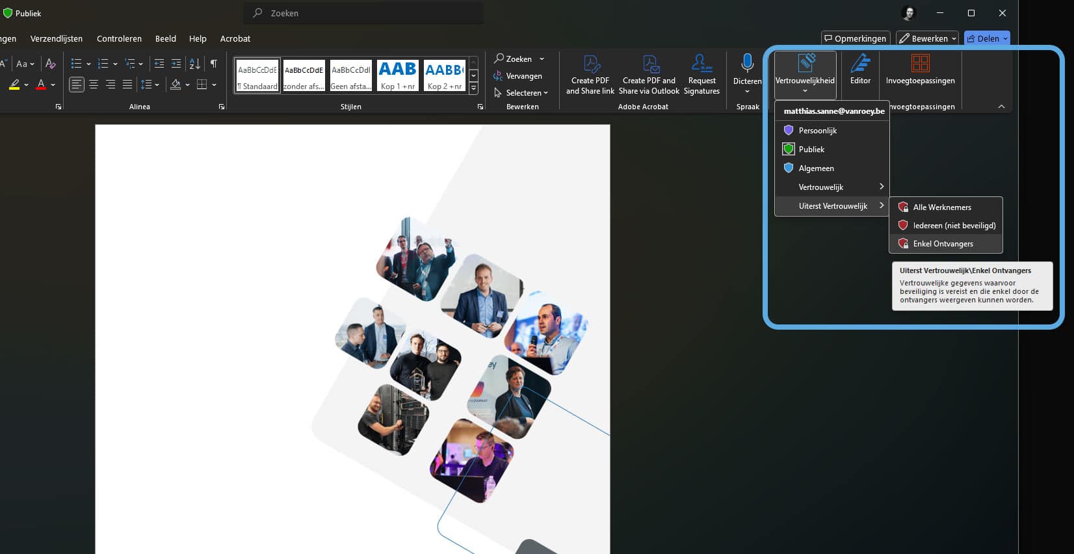This screenshot has width=1074, height=554.
Task: Choose Alle Werknemers label
Action: (946, 207)
